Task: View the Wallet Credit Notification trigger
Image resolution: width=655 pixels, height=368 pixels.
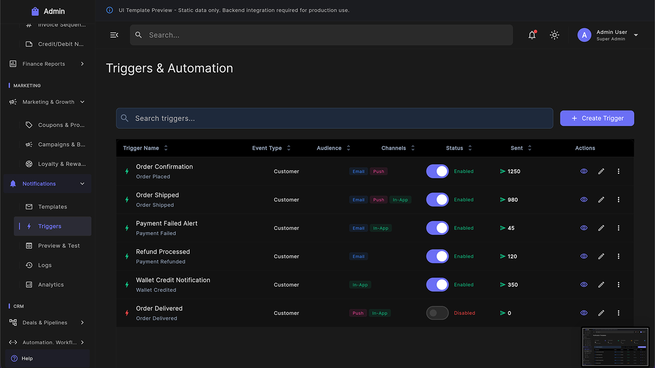Action: pos(584,285)
